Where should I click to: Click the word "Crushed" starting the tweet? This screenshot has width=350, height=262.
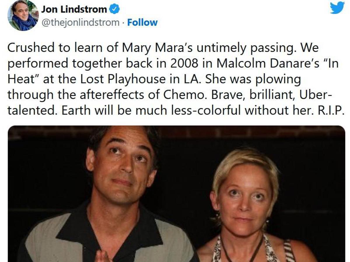pos(31,48)
